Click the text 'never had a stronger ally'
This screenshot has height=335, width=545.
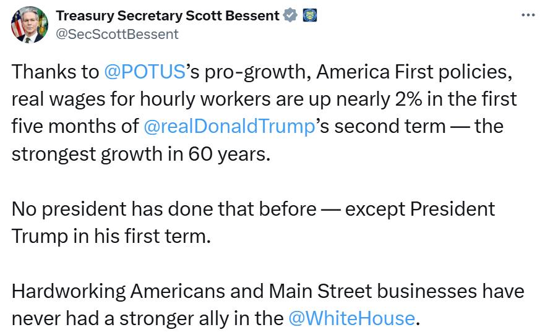coord(120,318)
